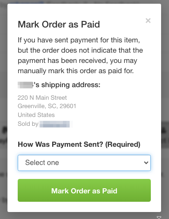Click the 'How Was Payment Sent? (Required)' label
Image resolution: width=169 pixels, height=219 pixels.
pos(79,144)
